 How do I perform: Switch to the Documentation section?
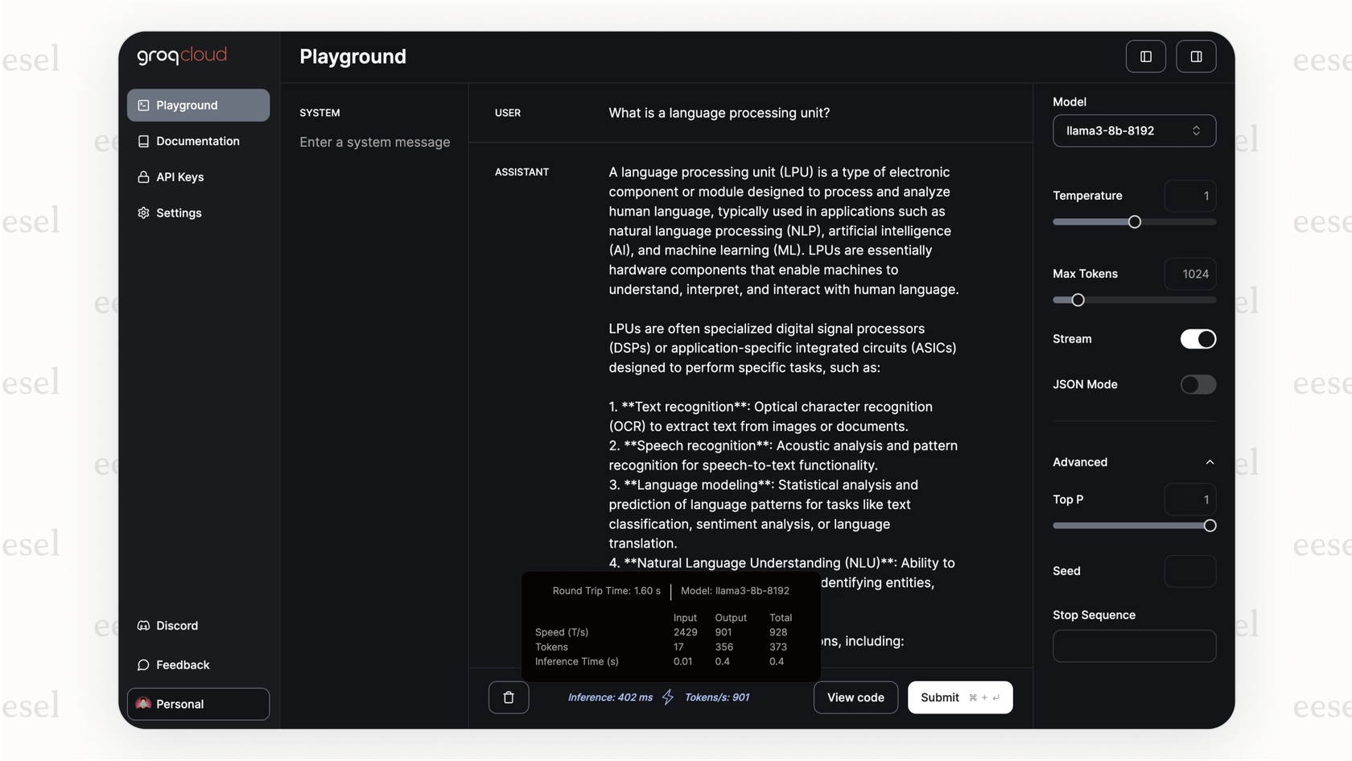(x=197, y=141)
